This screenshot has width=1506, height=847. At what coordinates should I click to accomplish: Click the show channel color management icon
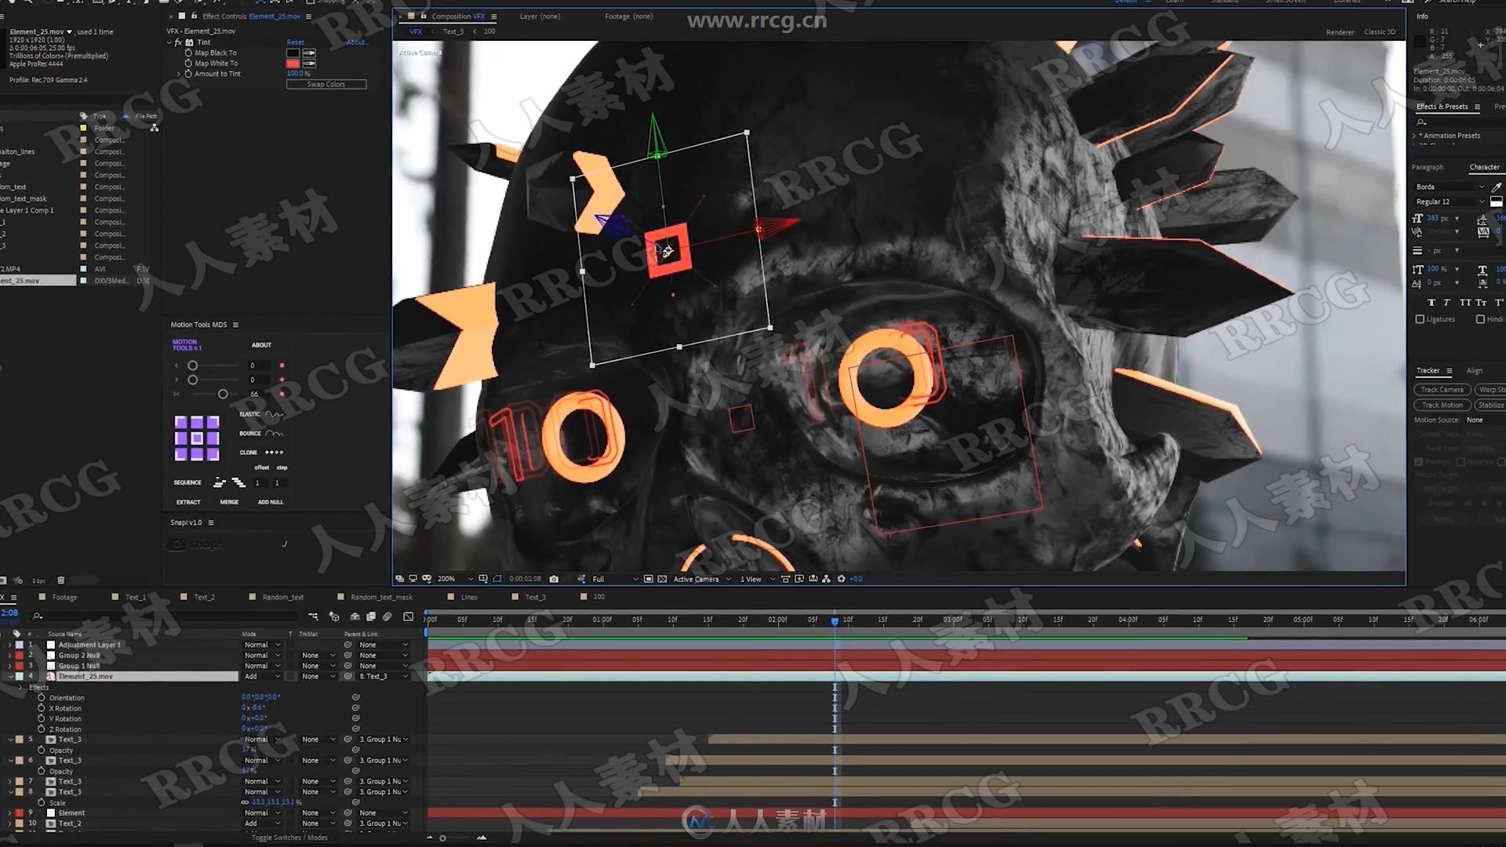[582, 579]
